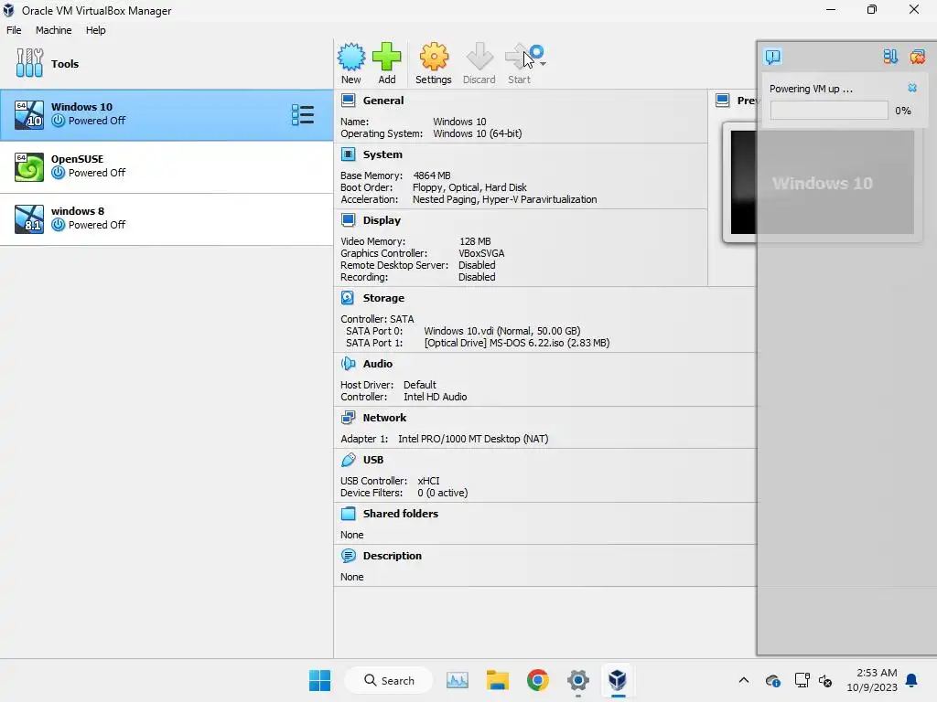
Task: Show hidden system tray icons chevron
Action: [743, 680]
